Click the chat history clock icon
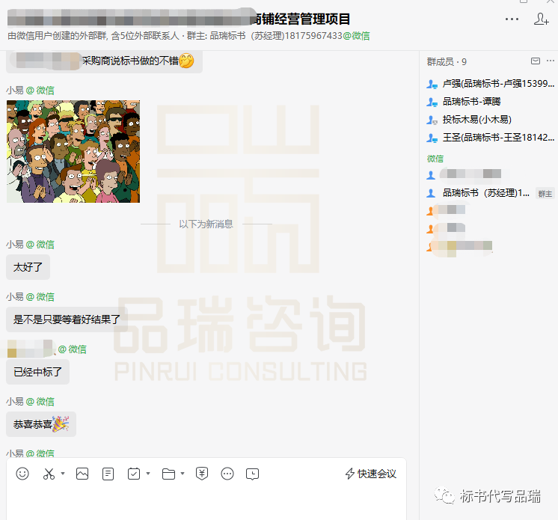The height and width of the screenshot is (520, 558). (x=252, y=474)
